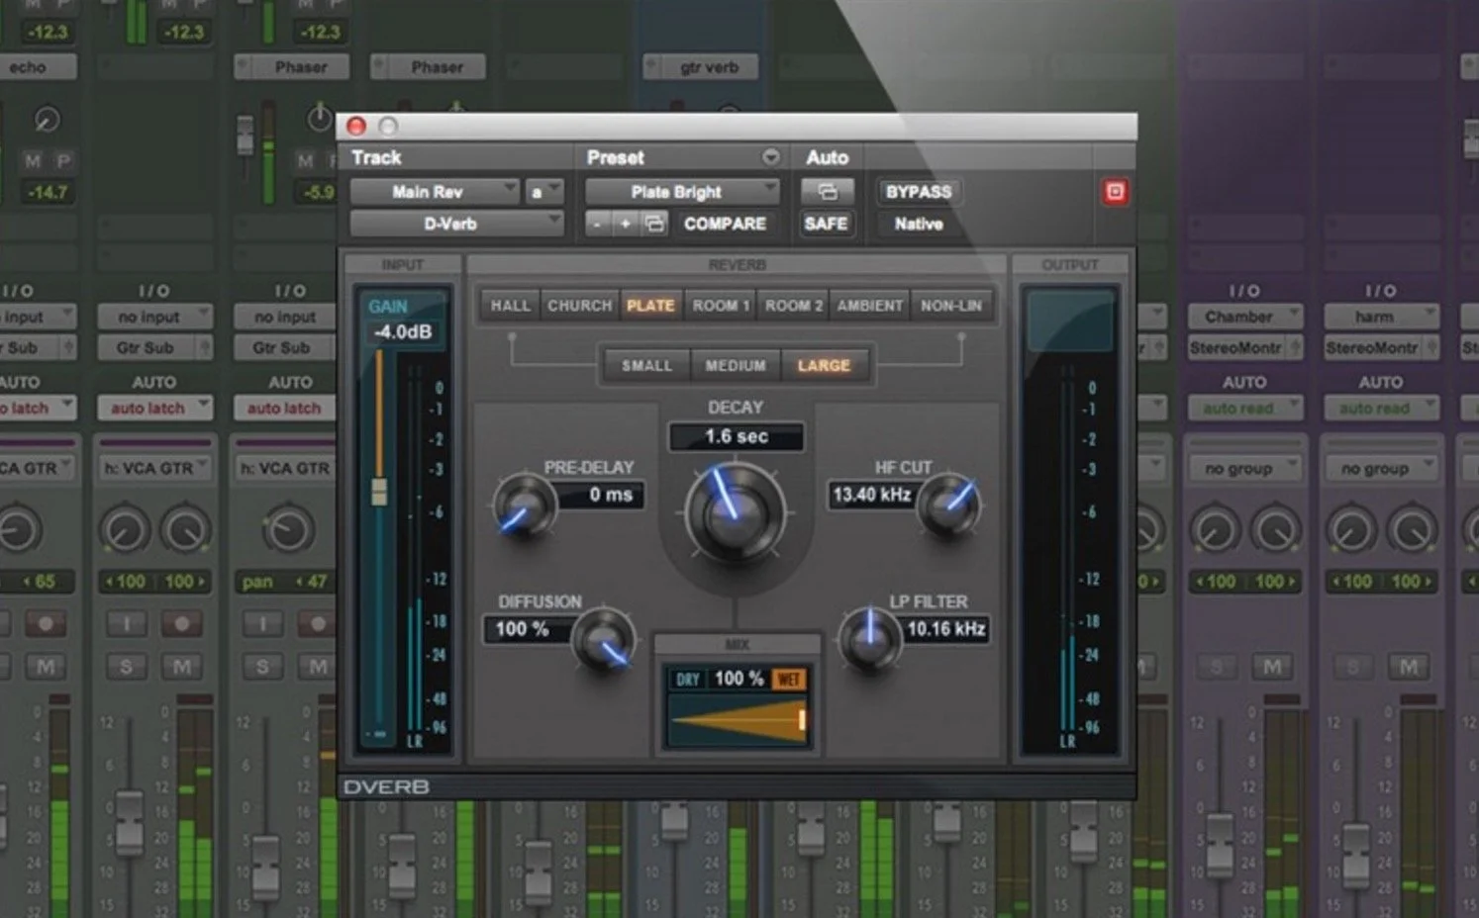Open the plug-in automation enable window icon

click(827, 192)
